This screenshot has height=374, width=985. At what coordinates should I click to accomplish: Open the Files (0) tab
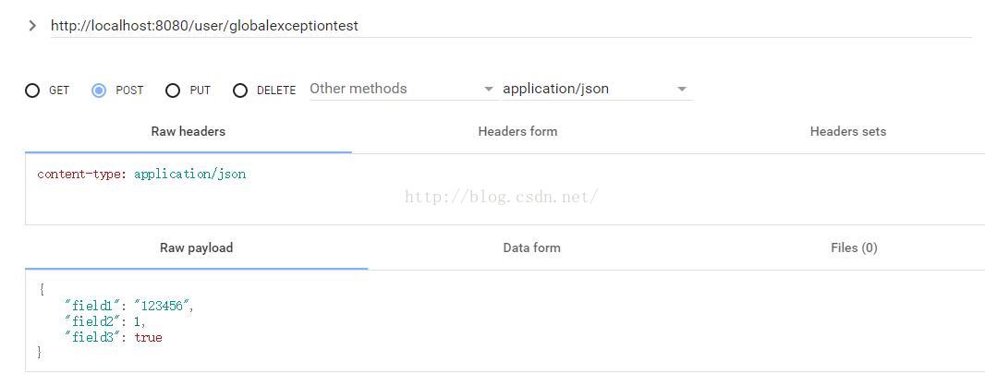pyautogui.click(x=854, y=247)
